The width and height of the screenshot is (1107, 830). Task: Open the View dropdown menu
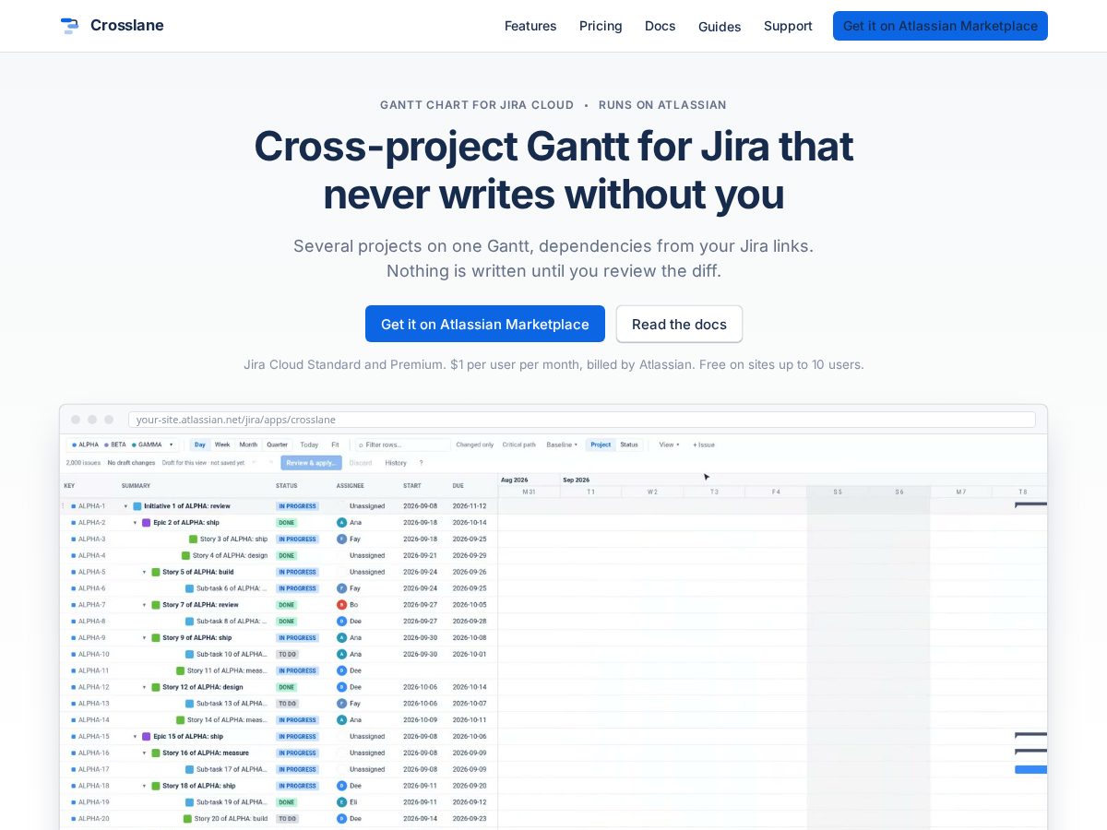669,445
